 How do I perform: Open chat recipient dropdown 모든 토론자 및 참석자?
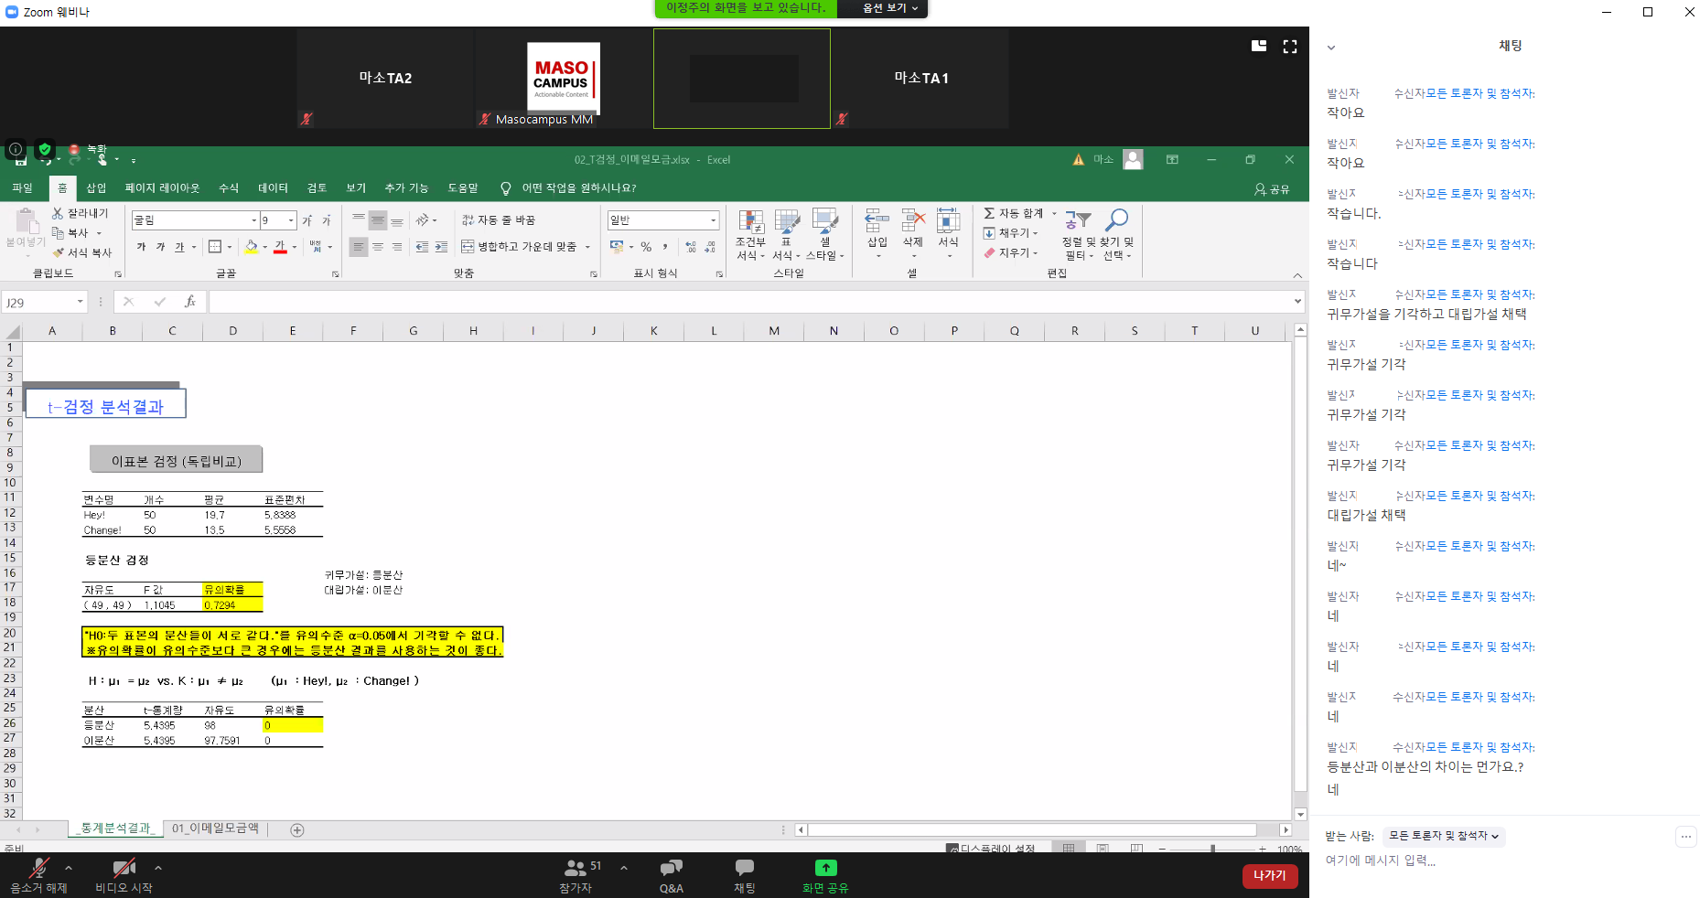pos(1443,836)
